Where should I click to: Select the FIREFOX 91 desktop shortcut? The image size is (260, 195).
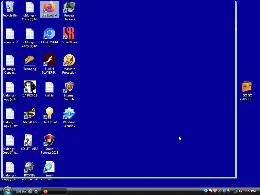[x=50, y=9]
